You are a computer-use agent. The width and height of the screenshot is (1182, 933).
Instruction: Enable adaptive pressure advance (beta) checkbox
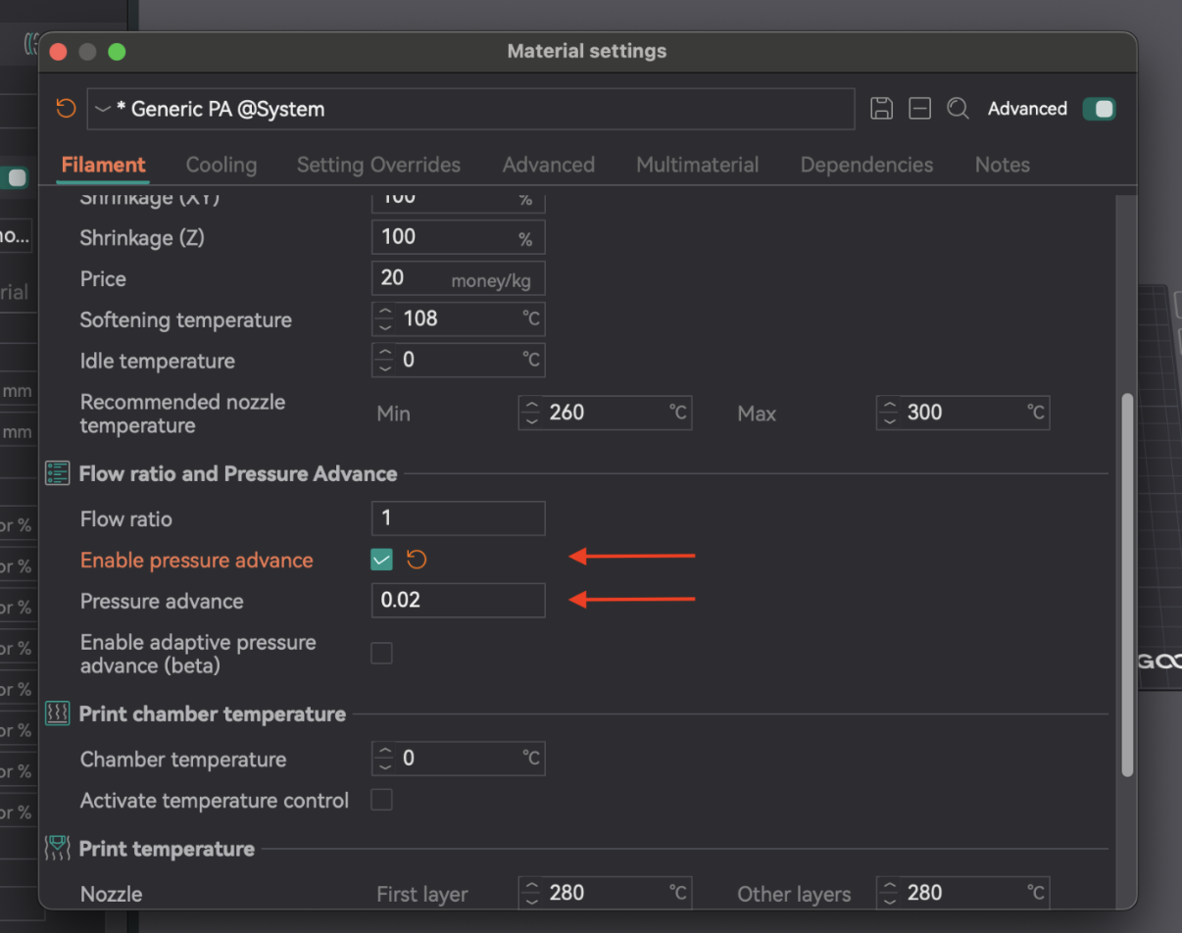(x=381, y=653)
